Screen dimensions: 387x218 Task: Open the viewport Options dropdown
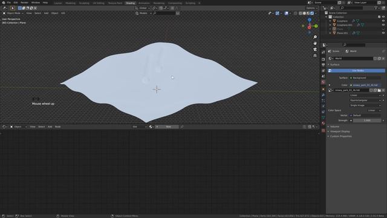[312, 8]
